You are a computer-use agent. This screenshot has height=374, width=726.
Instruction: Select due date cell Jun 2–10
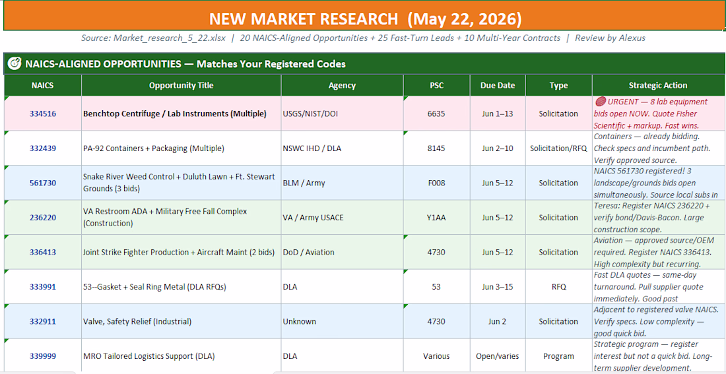(498, 148)
